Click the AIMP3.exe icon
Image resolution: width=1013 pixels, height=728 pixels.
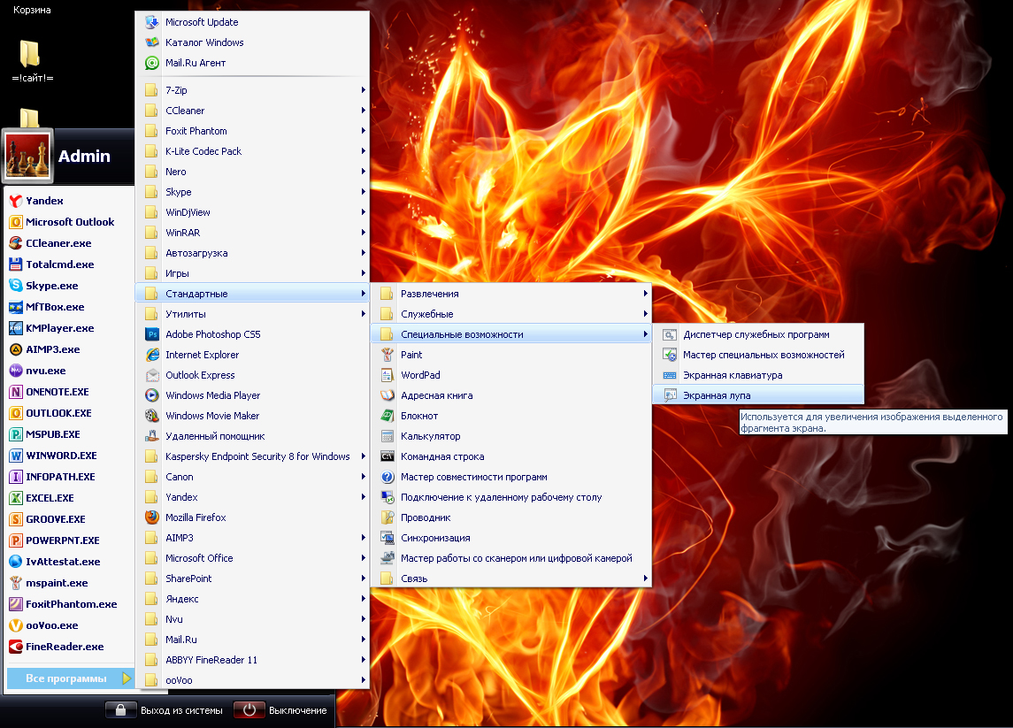[x=16, y=349]
